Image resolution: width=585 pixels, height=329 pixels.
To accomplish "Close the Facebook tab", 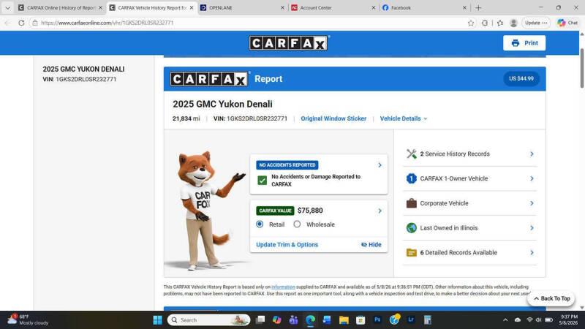I will tap(464, 7).
